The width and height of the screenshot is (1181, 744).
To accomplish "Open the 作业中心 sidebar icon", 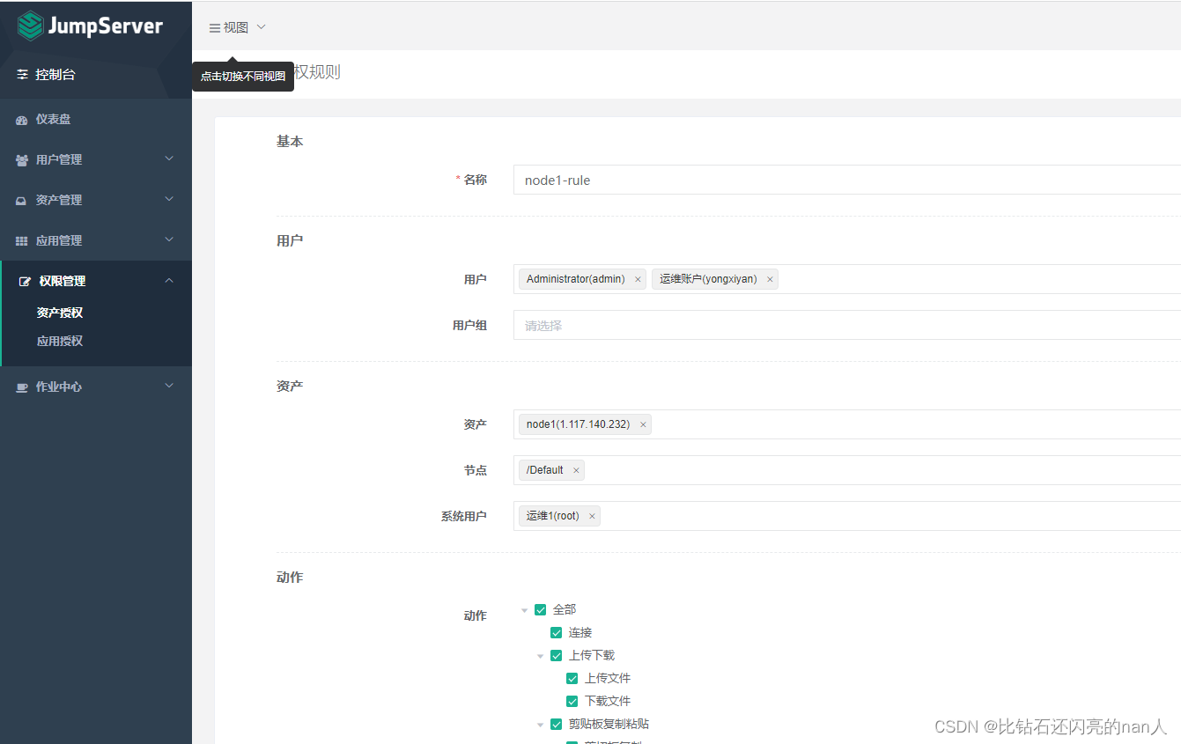I will pos(22,387).
